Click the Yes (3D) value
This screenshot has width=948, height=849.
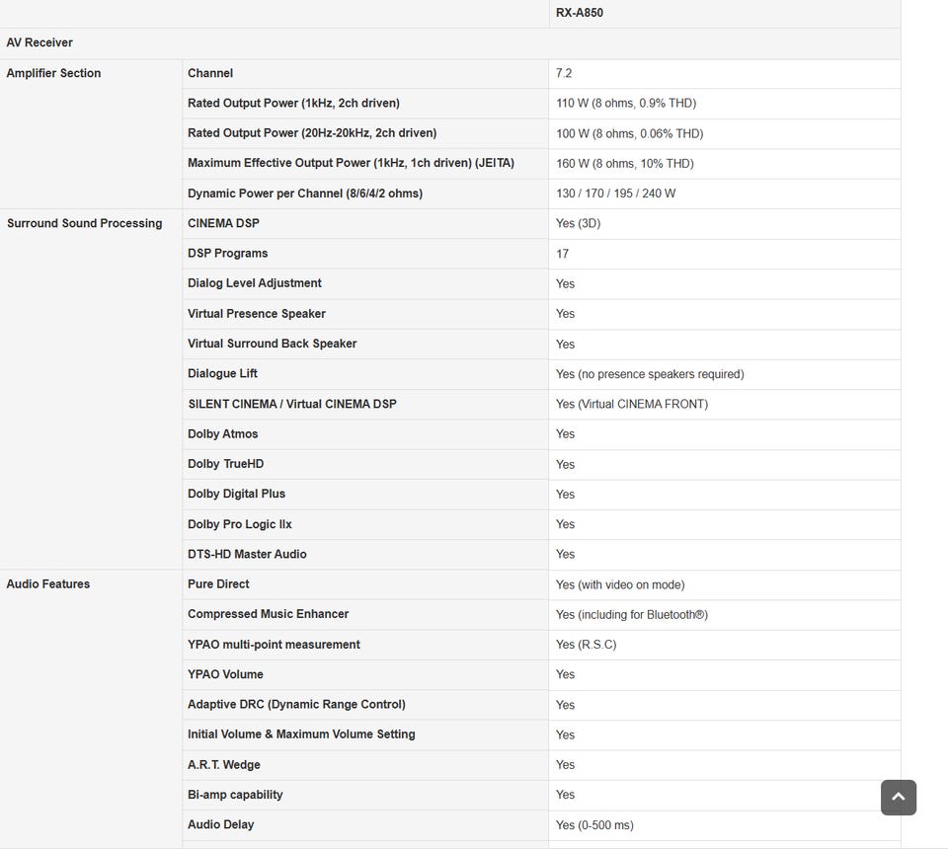[x=578, y=223]
